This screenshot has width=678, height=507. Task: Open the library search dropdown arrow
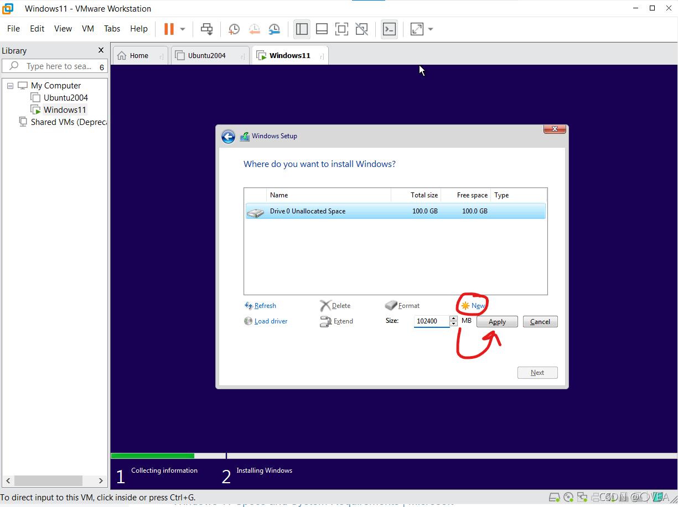pyautogui.click(x=102, y=67)
